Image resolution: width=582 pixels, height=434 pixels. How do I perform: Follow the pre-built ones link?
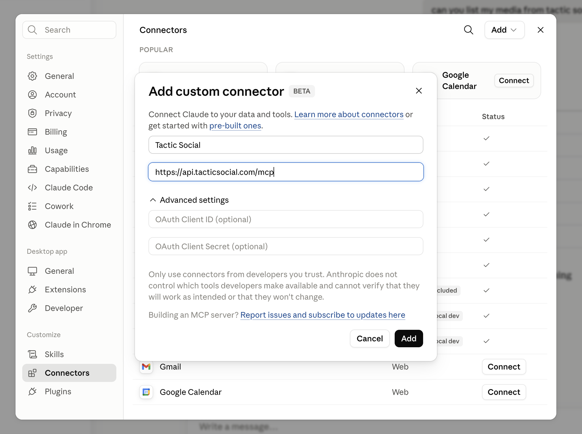pyautogui.click(x=235, y=126)
